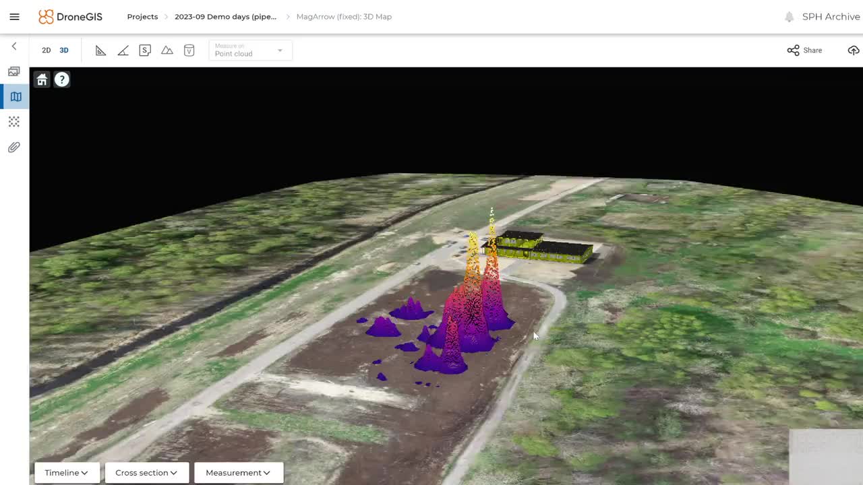Open the photo gallery panel
The image size is (863, 485).
[x=13, y=71]
